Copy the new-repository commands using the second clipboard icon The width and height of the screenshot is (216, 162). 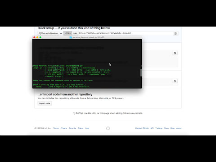(175, 53)
